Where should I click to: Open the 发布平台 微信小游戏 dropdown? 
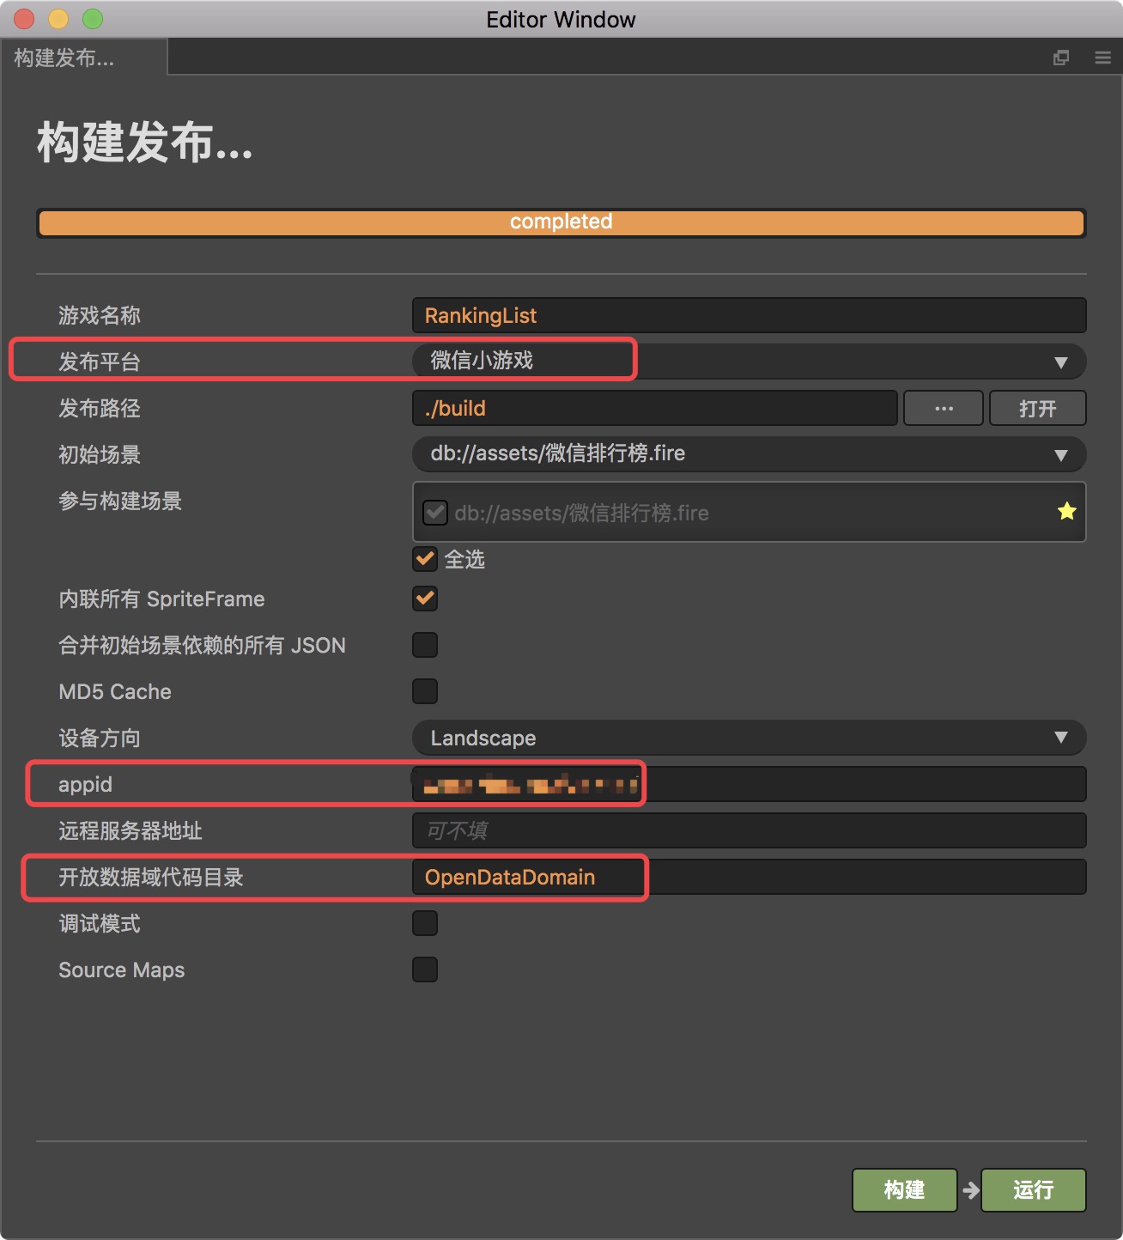coord(750,362)
